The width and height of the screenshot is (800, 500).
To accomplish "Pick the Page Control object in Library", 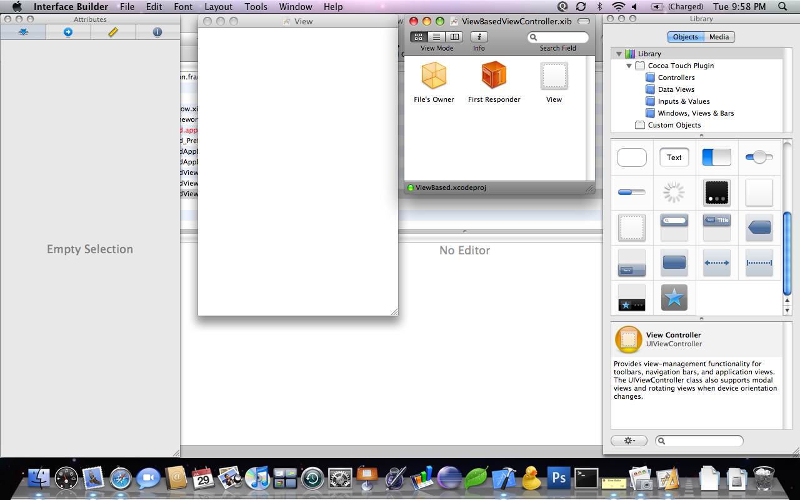I will [x=717, y=192].
